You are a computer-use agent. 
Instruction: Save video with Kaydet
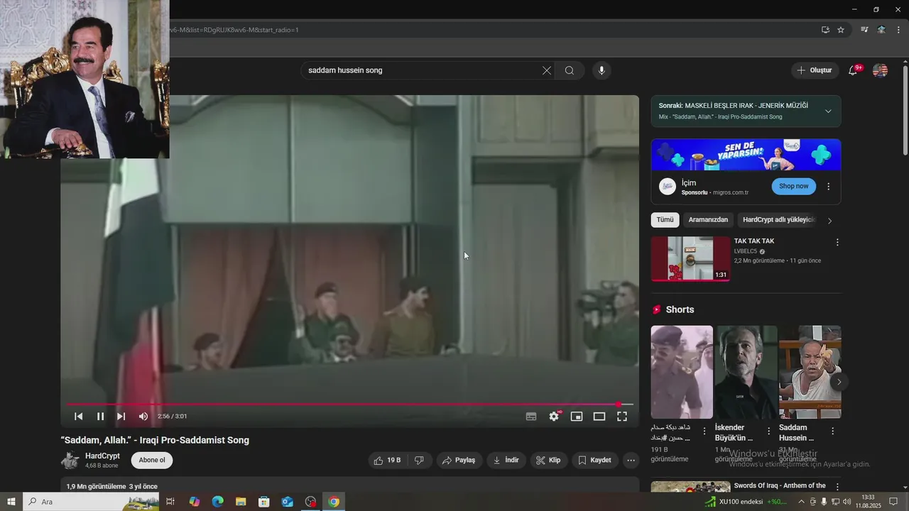click(x=594, y=460)
